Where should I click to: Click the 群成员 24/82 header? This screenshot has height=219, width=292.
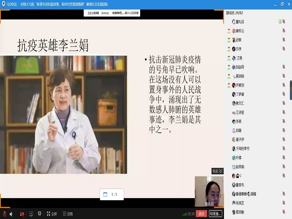235,13
